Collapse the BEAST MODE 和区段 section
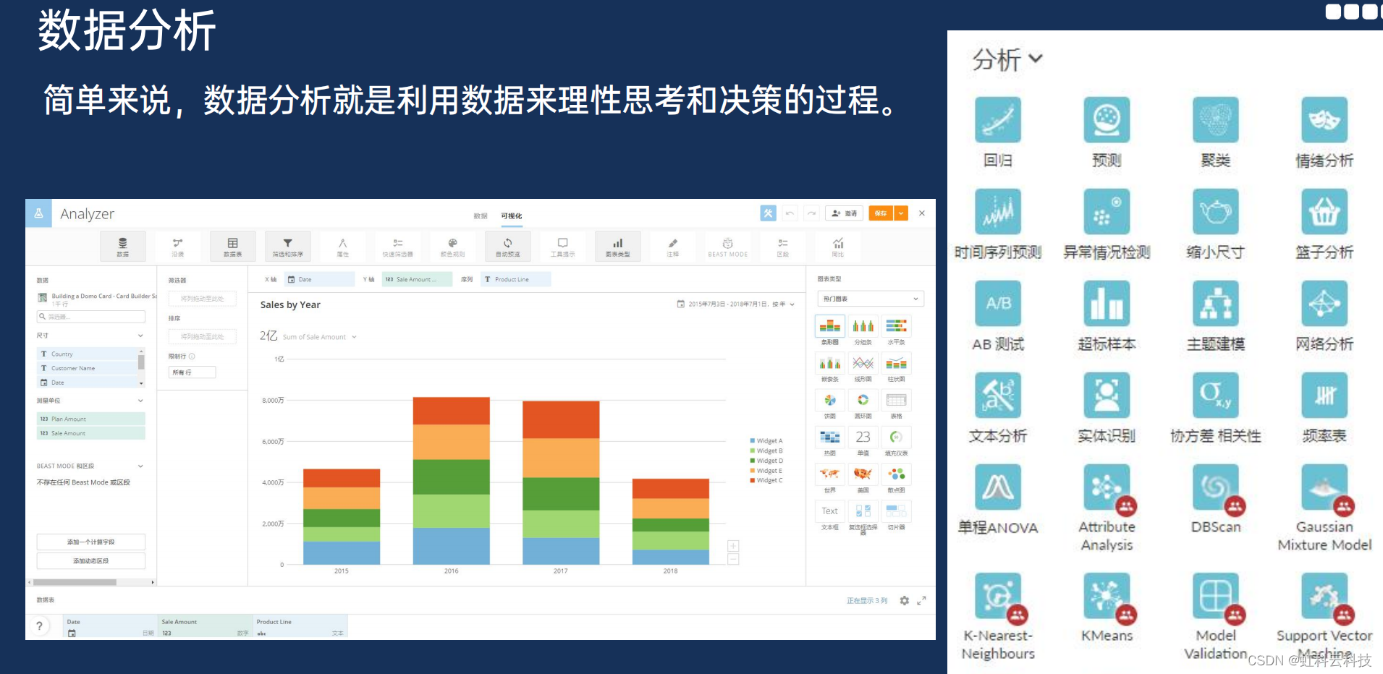1383x674 pixels. (140, 466)
